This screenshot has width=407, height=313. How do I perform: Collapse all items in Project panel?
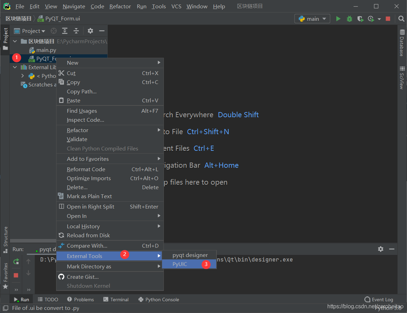click(76, 31)
